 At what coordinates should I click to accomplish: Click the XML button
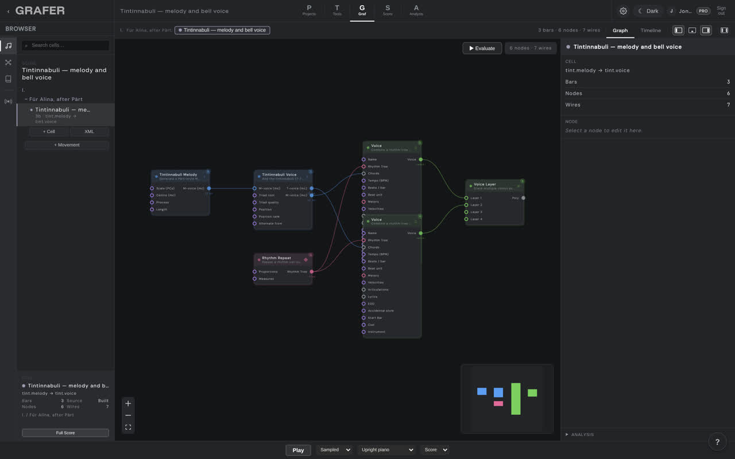click(x=89, y=131)
